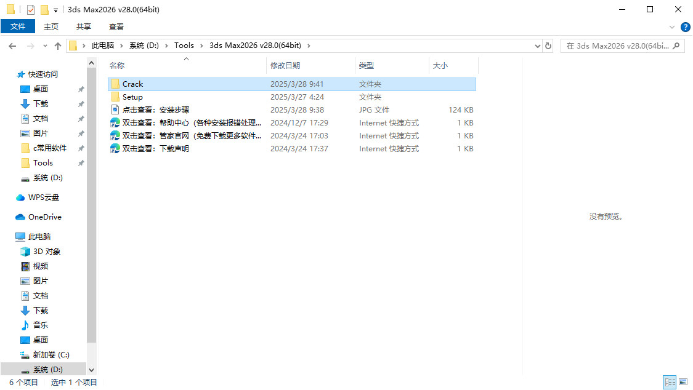Open OneDrive in navigation pane
Screen dimensions: 693x390
pyautogui.click(x=44, y=217)
